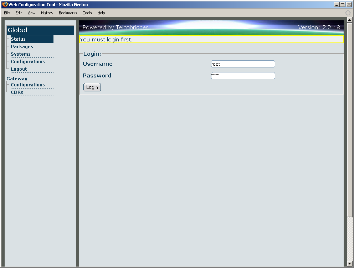The height and width of the screenshot is (268, 354).
Task: Click the Firefox loading throbber icon
Action: click(x=348, y=13)
